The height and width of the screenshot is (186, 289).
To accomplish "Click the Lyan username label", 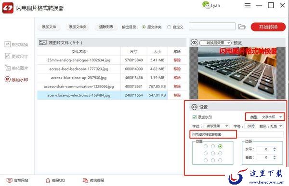I will 215,5.
